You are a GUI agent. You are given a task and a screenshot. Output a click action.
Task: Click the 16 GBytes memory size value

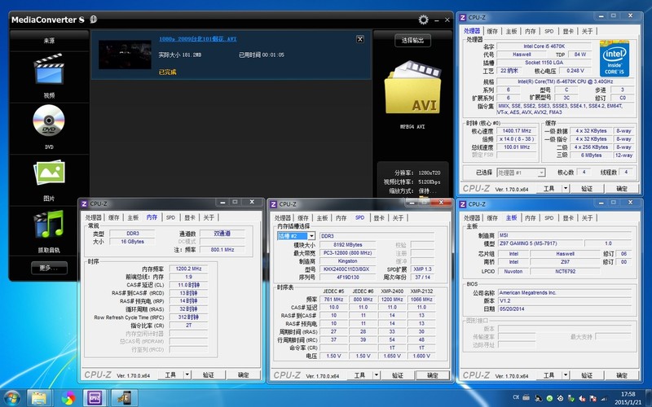[132, 241]
